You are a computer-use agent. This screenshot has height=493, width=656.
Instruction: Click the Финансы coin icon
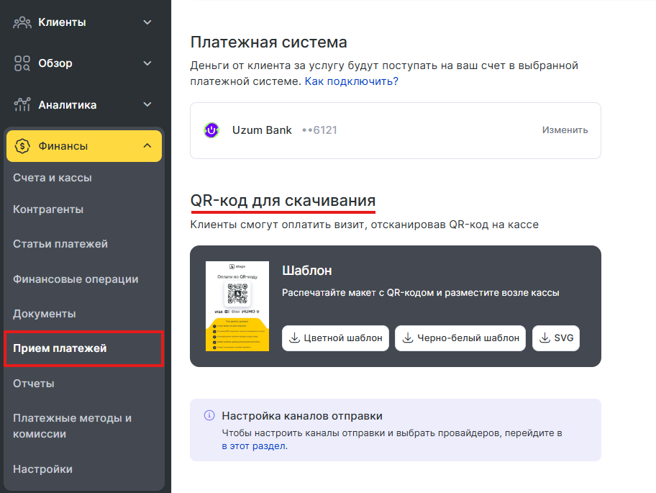(22, 146)
